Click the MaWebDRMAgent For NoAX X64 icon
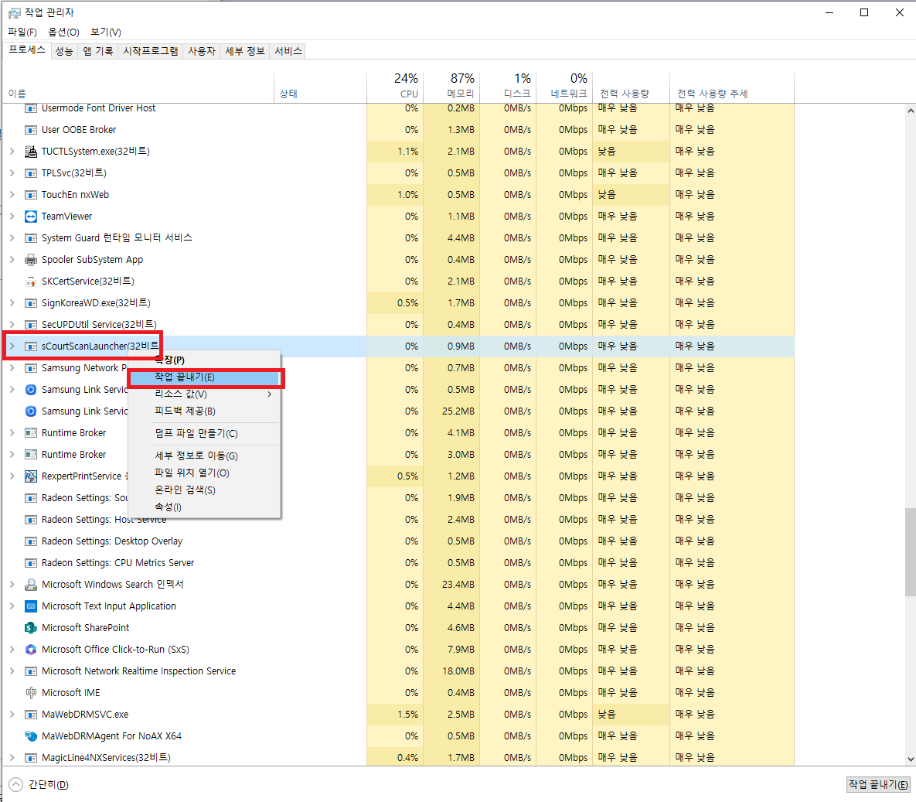 pos(31,736)
